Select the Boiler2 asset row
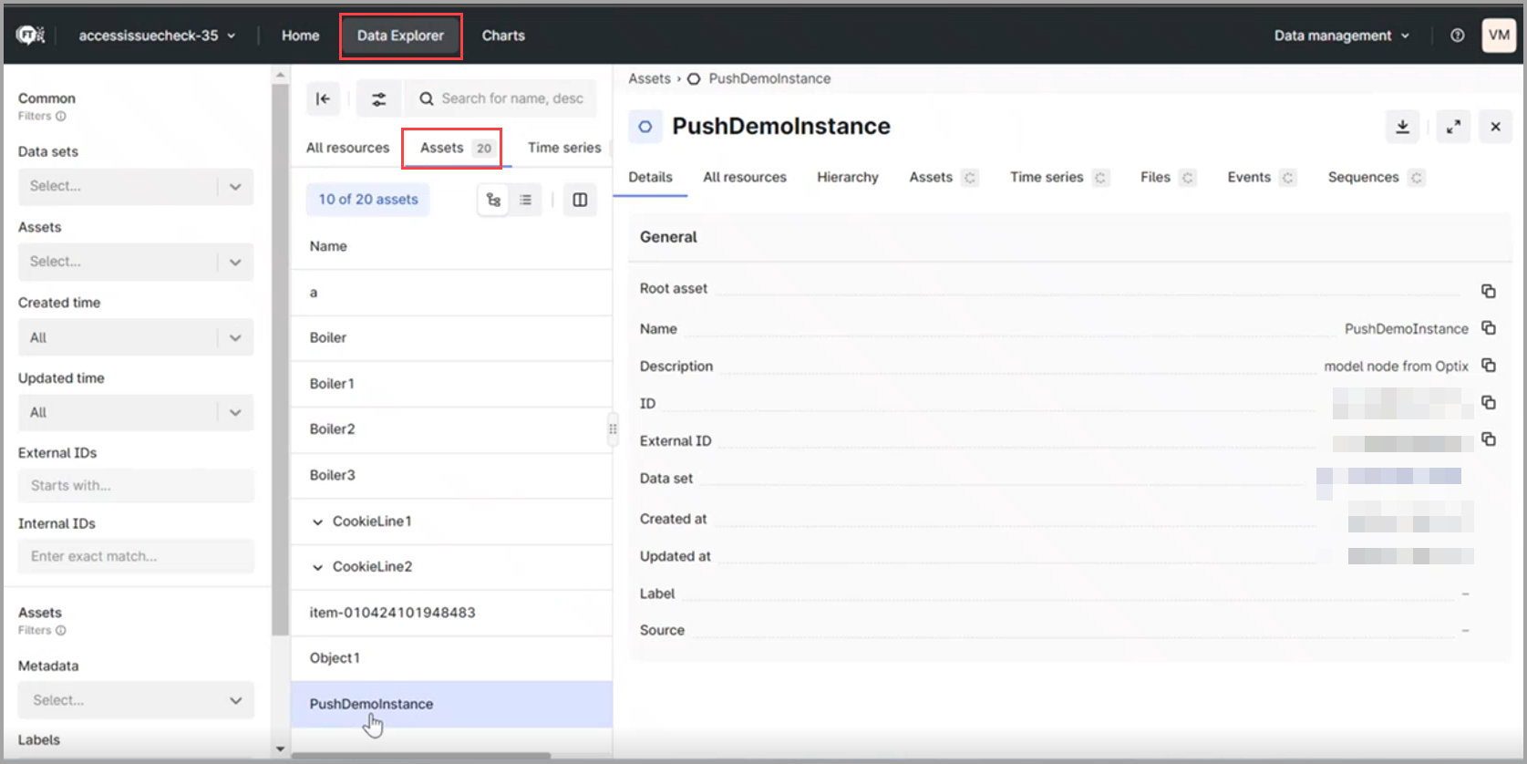This screenshot has height=764, width=1527. (451, 429)
